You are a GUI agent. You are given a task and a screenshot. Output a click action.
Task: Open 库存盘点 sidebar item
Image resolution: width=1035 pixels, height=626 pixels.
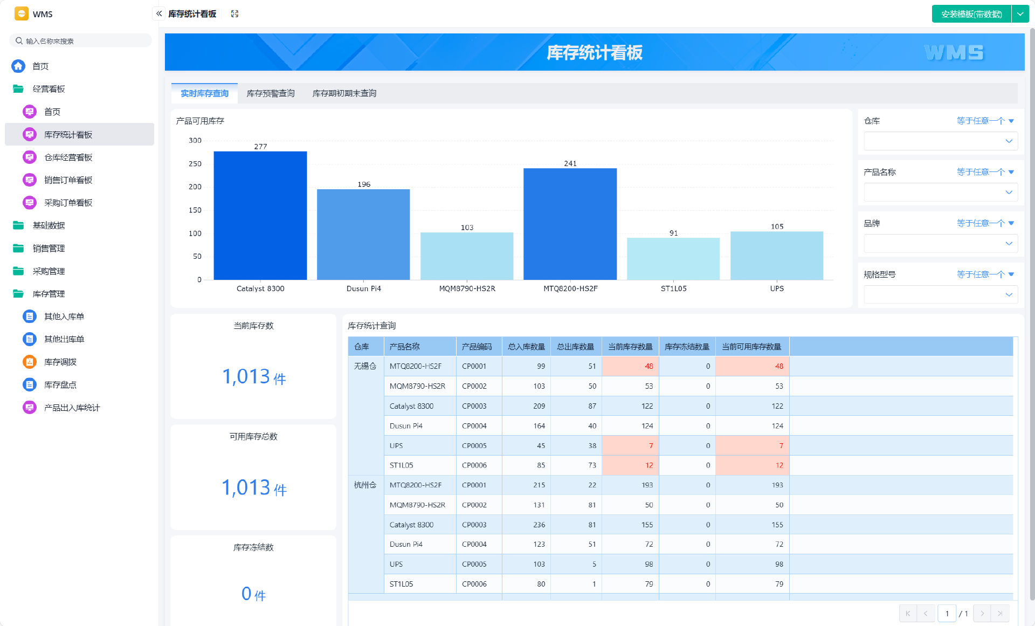click(60, 385)
